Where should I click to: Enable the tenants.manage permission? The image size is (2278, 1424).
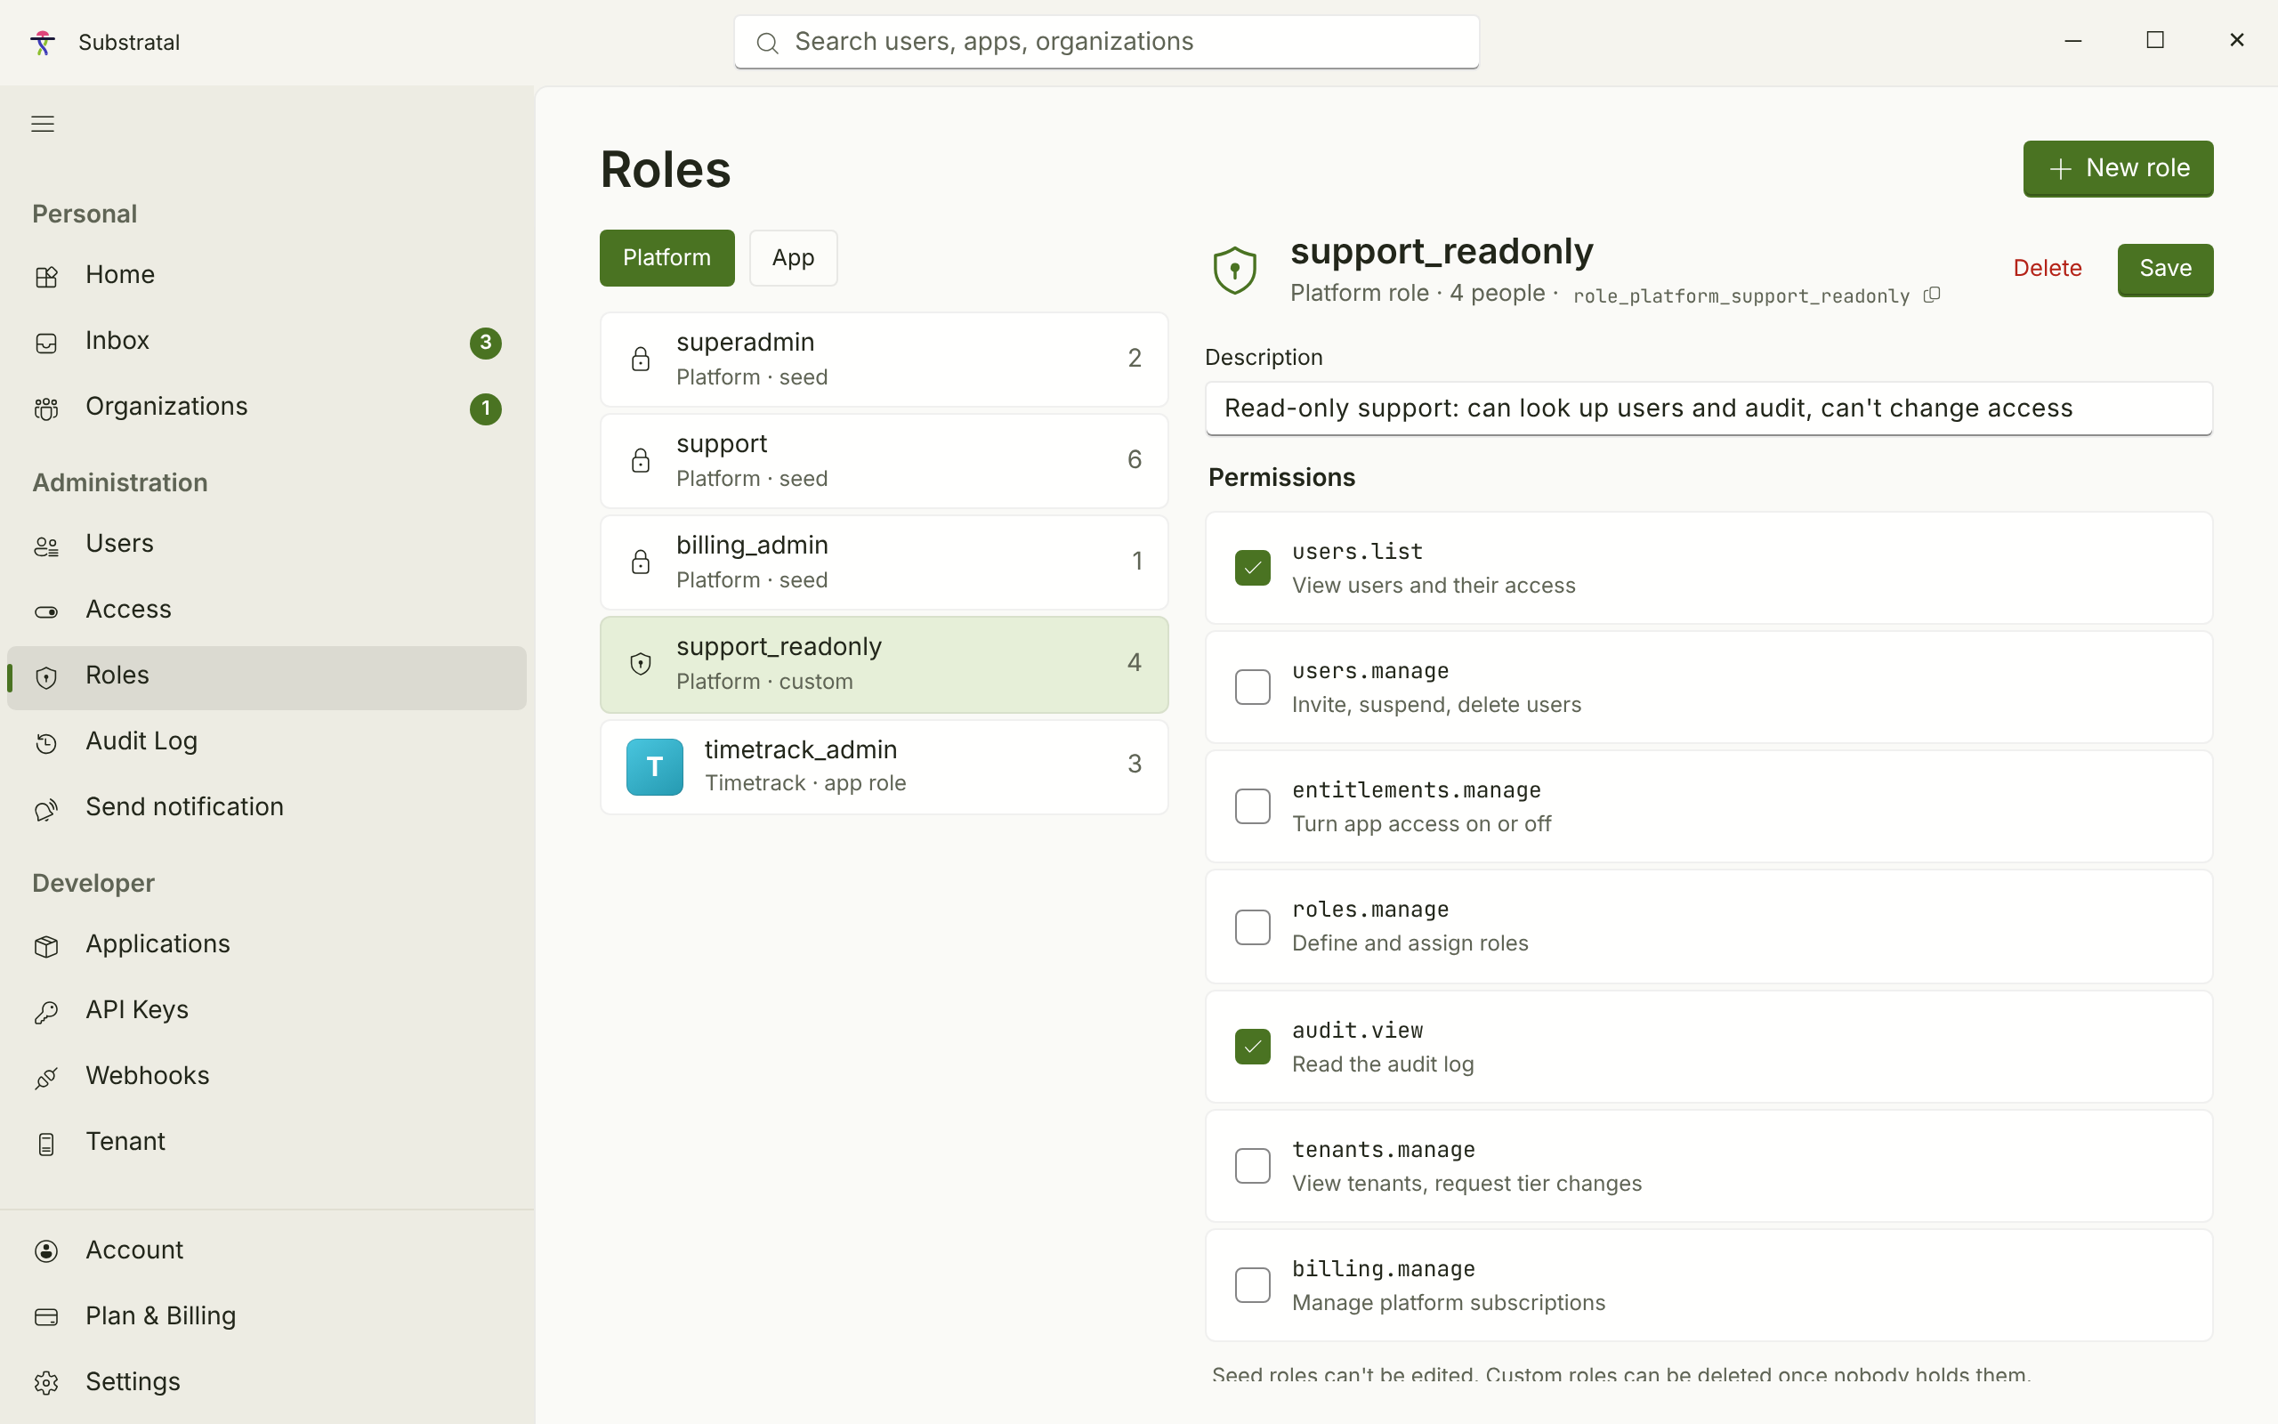click(x=1252, y=1166)
